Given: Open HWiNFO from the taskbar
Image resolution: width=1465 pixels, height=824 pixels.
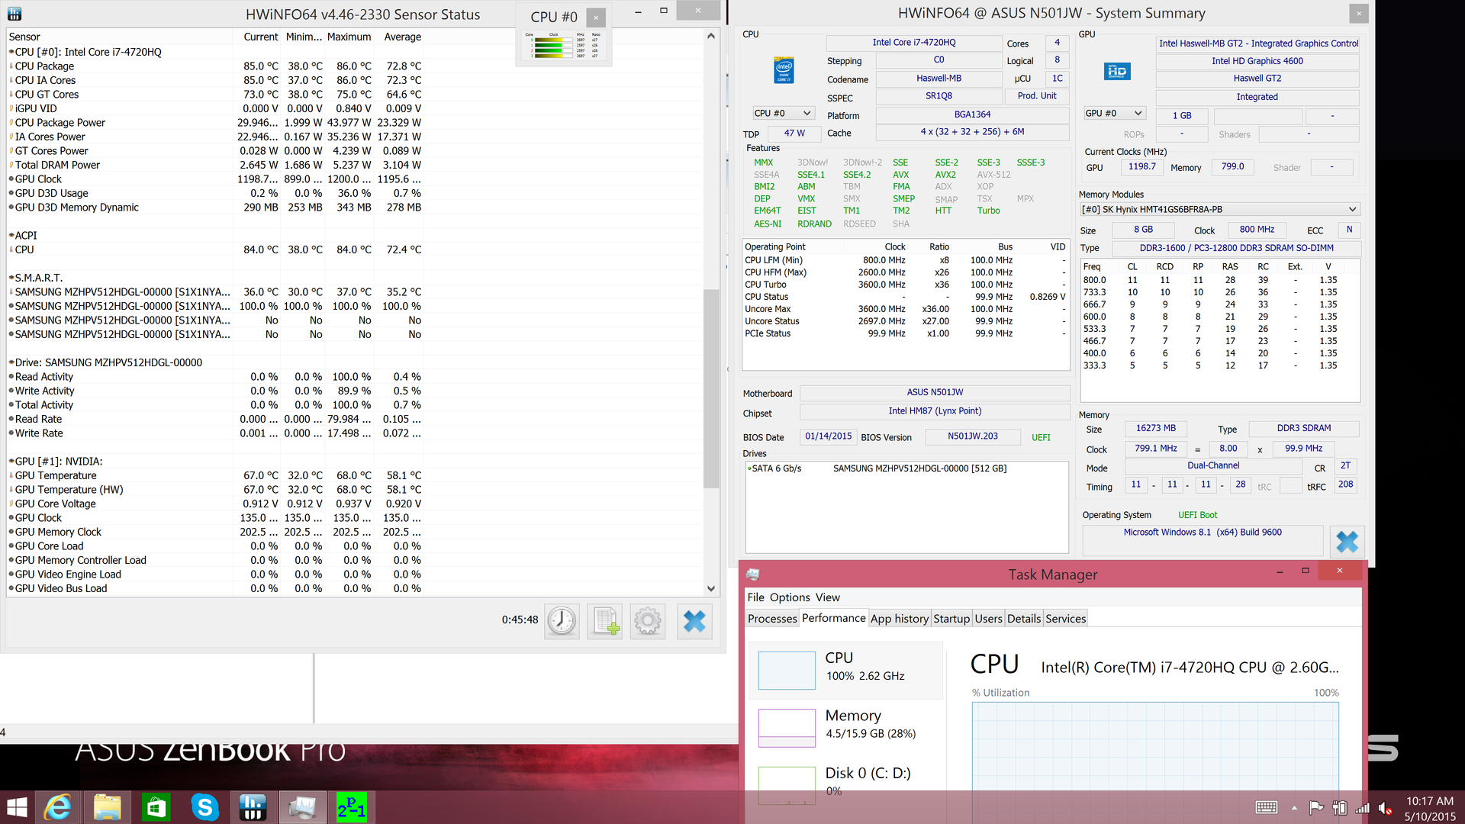Looking at the screenshot, I should [x=253, y=807].
